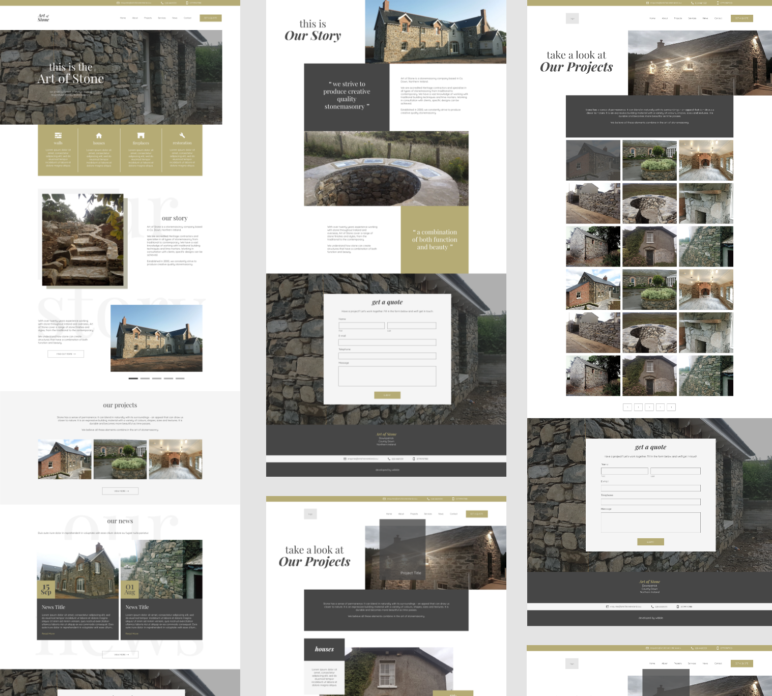
Task: Click envelope icon atop Our Projects gallery page
Action: click(648, 3)
